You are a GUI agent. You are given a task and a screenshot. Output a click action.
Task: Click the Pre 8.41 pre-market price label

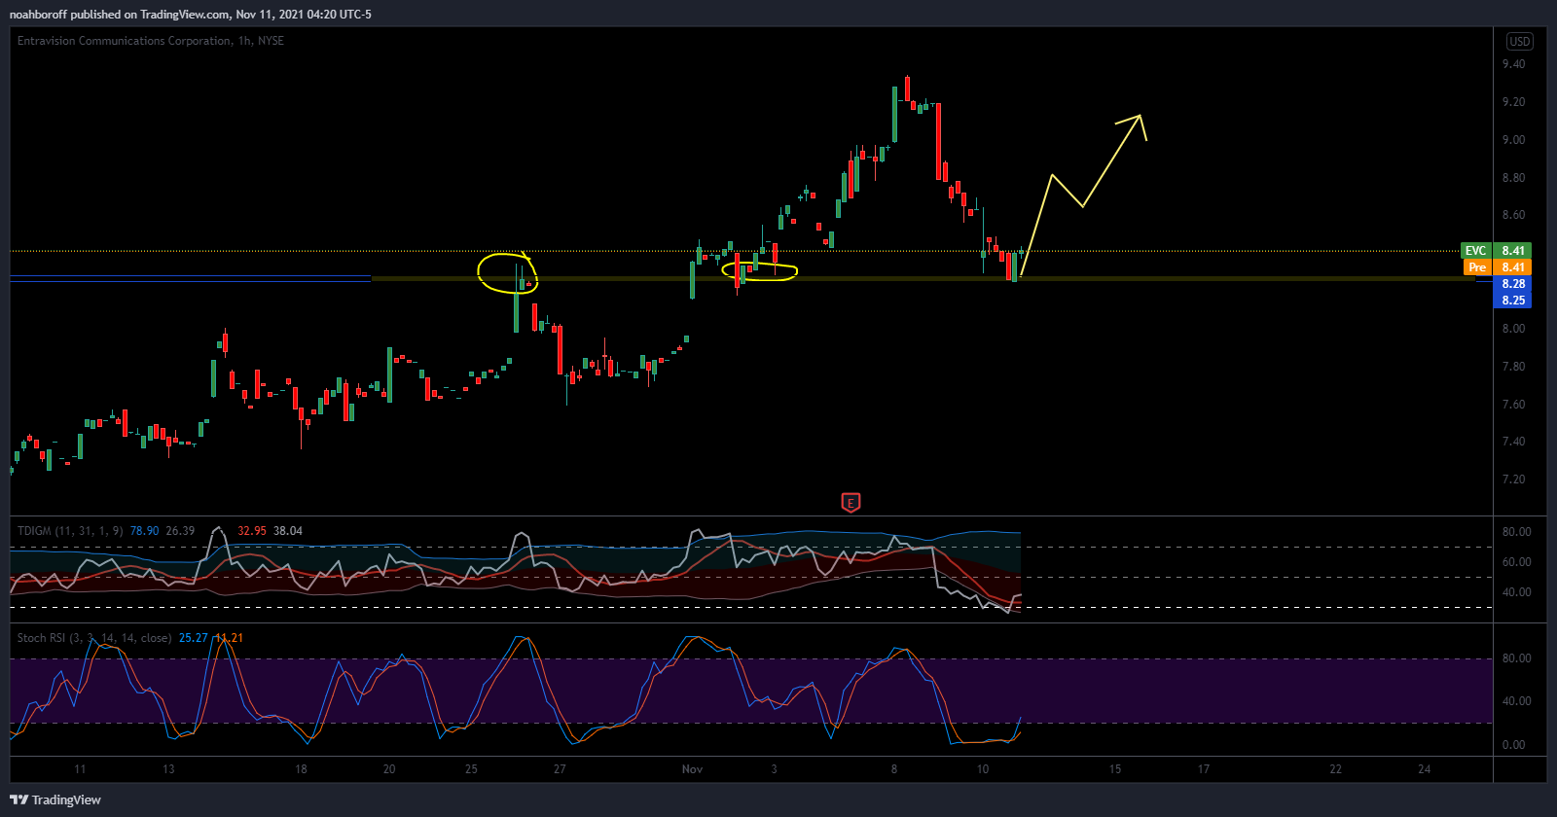[1496, 267]
